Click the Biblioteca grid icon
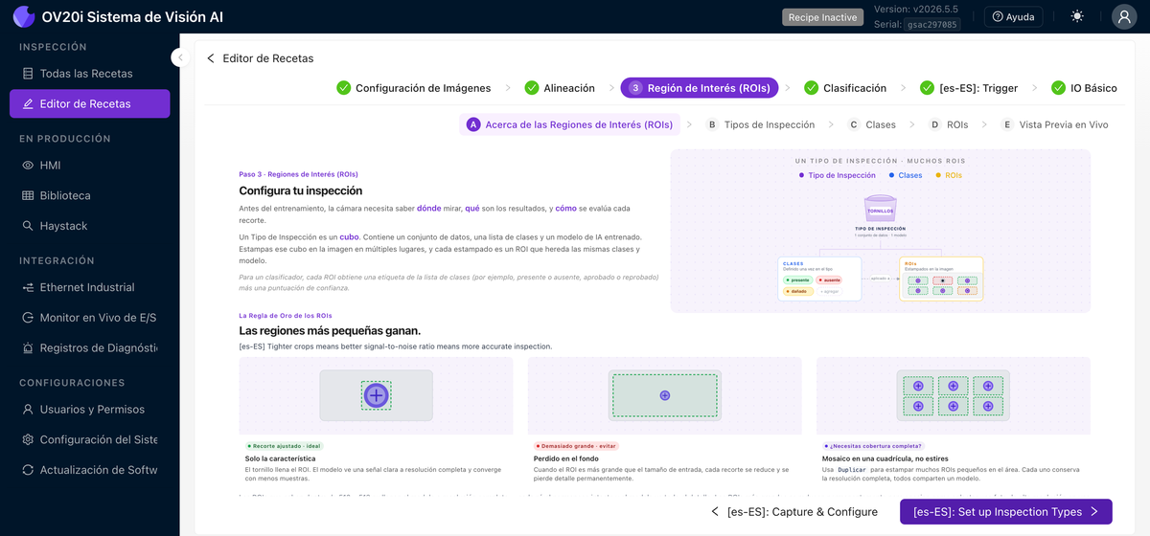 tap(28, 195)
